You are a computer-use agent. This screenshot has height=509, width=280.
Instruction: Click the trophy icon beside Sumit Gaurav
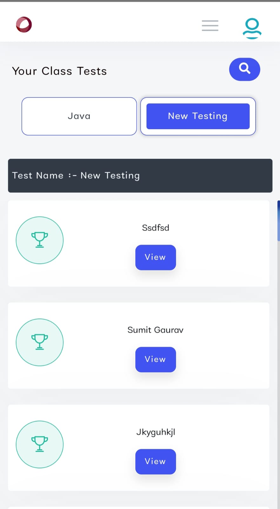pyautogui.click(x=39, y=342)
